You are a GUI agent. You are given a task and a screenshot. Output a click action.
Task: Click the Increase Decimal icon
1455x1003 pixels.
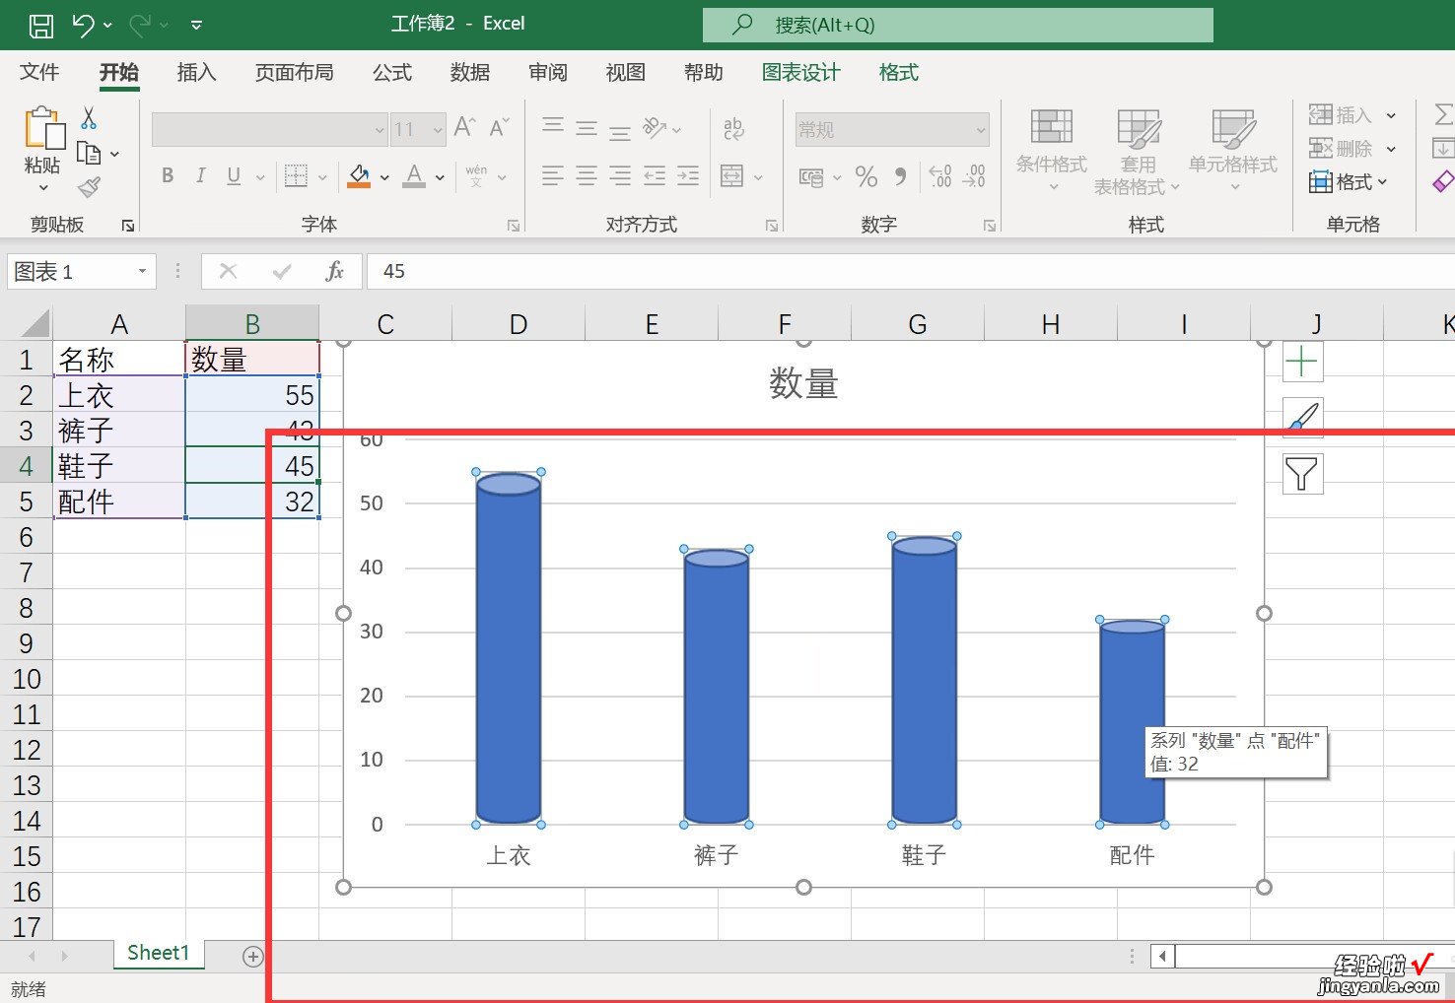click(940, 176)
